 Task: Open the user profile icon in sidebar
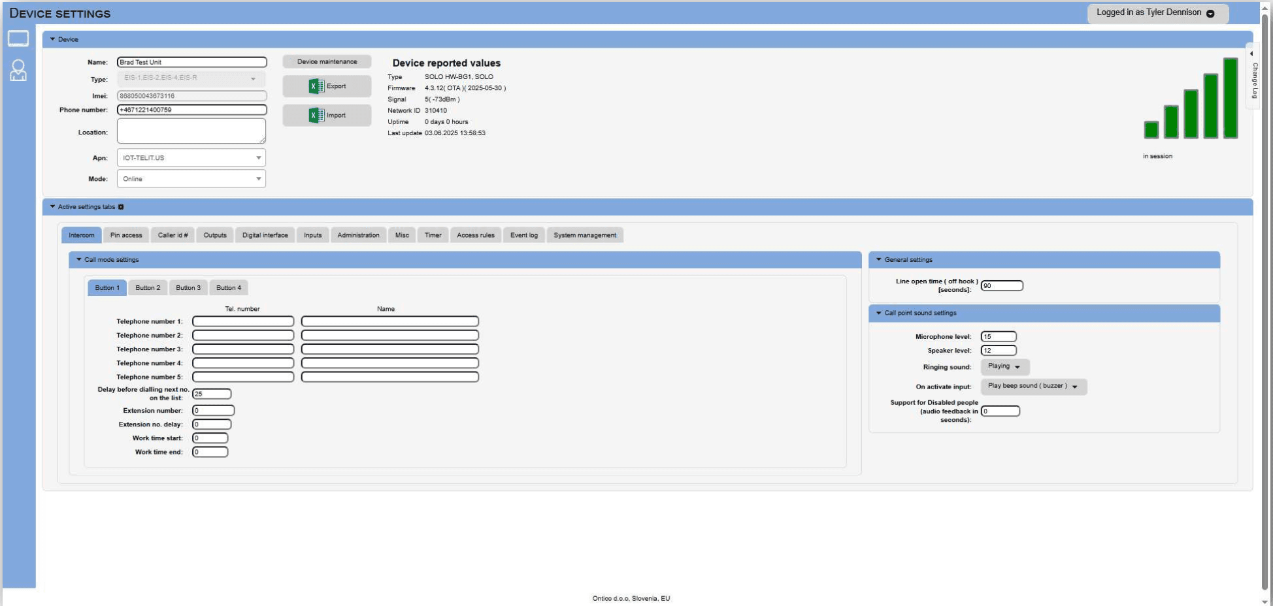pyautogui.click(x=19, y=71)
